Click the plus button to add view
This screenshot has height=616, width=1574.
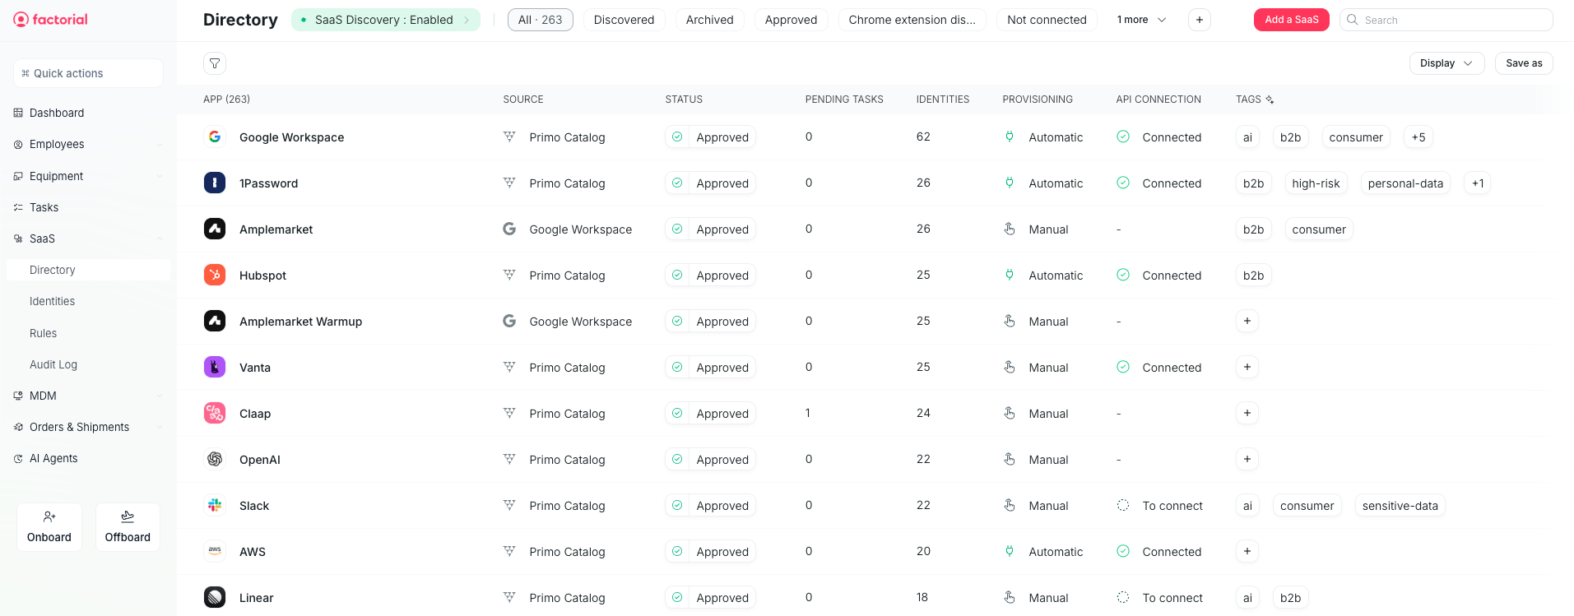pos(1199,20)
